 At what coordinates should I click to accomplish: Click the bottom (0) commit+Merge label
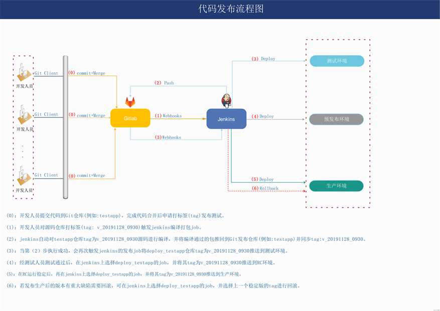click(87, 176)
